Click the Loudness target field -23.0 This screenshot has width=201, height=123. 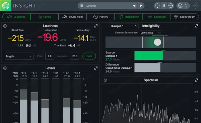click(74, 56)
